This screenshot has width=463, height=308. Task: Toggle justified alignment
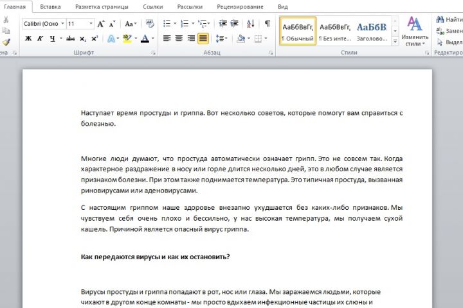(x=203, y=38)
